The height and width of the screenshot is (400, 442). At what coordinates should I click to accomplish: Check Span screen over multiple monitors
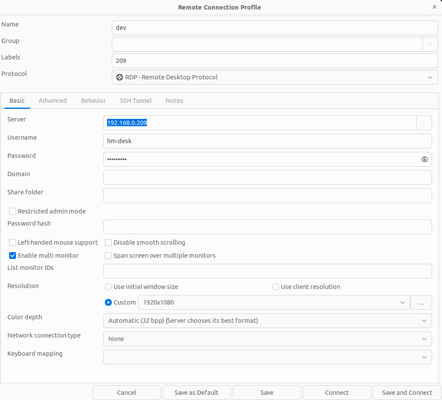pyautogui.click(x=108, y=256)
